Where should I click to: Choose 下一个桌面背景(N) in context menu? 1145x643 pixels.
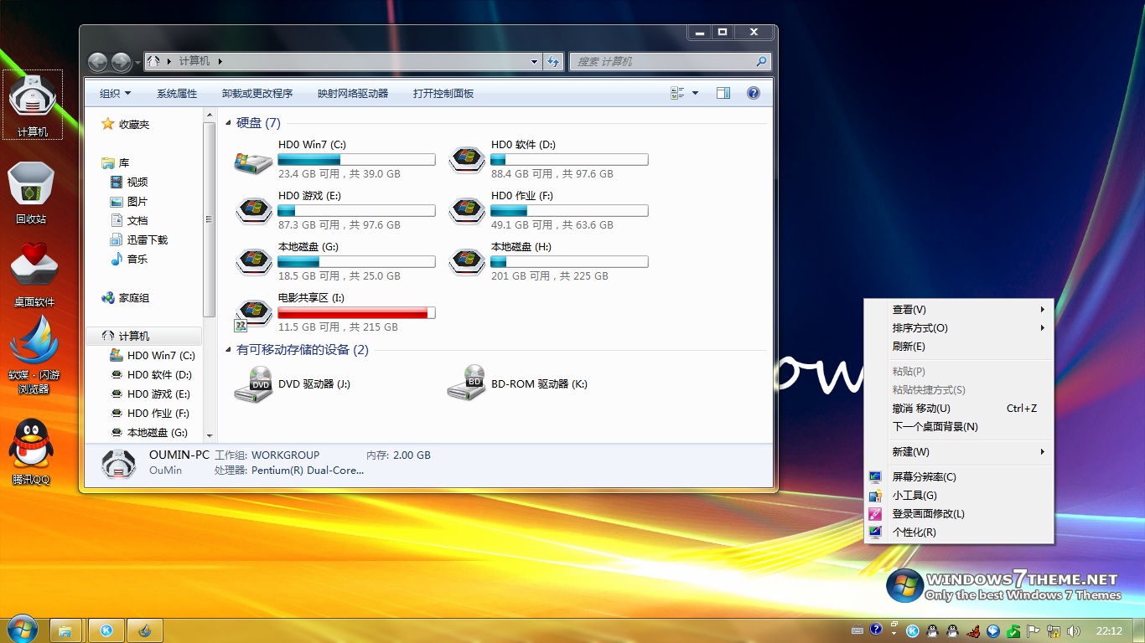[959, 427]
